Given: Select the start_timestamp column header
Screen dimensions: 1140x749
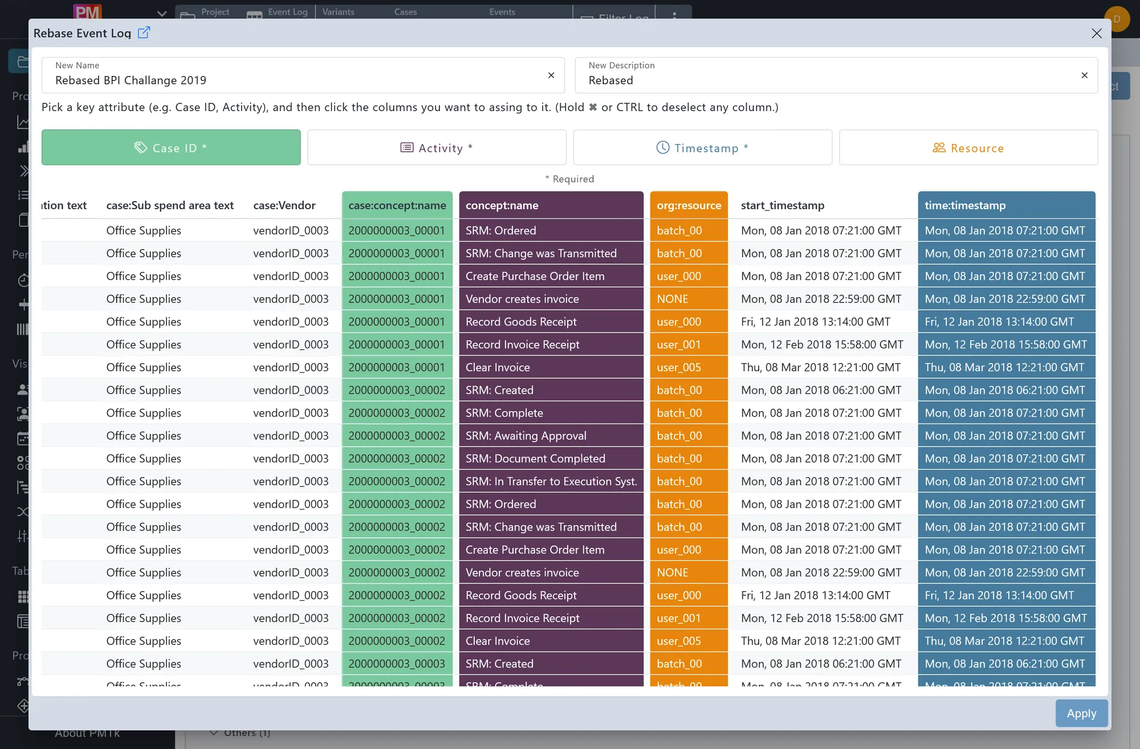Looking at the screenshot, I should point(823,205).
